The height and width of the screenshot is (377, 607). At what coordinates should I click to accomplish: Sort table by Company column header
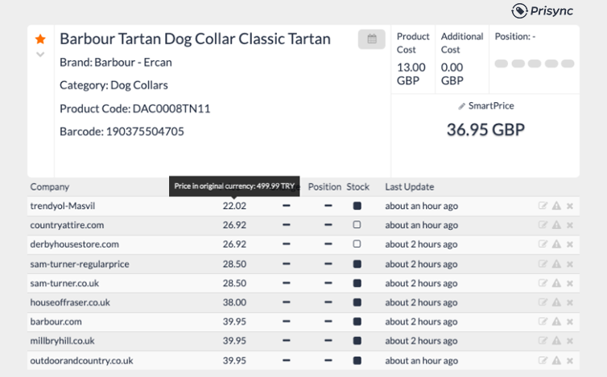tap(50, 186)
